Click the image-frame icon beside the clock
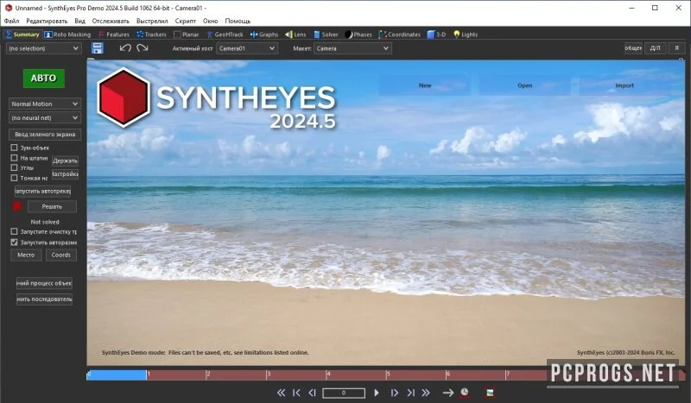 (x=490, y=393)
